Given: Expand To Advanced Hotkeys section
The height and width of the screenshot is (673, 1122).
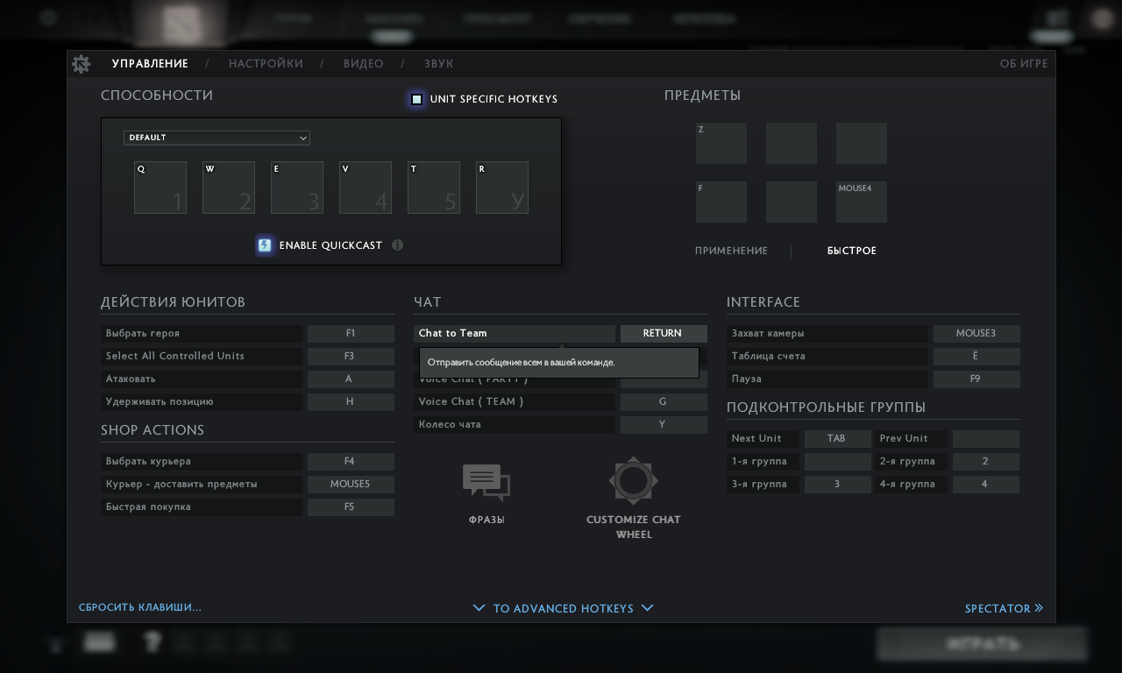Looking at the screenshot, I should pyautogui.click(x=563, y=608).
